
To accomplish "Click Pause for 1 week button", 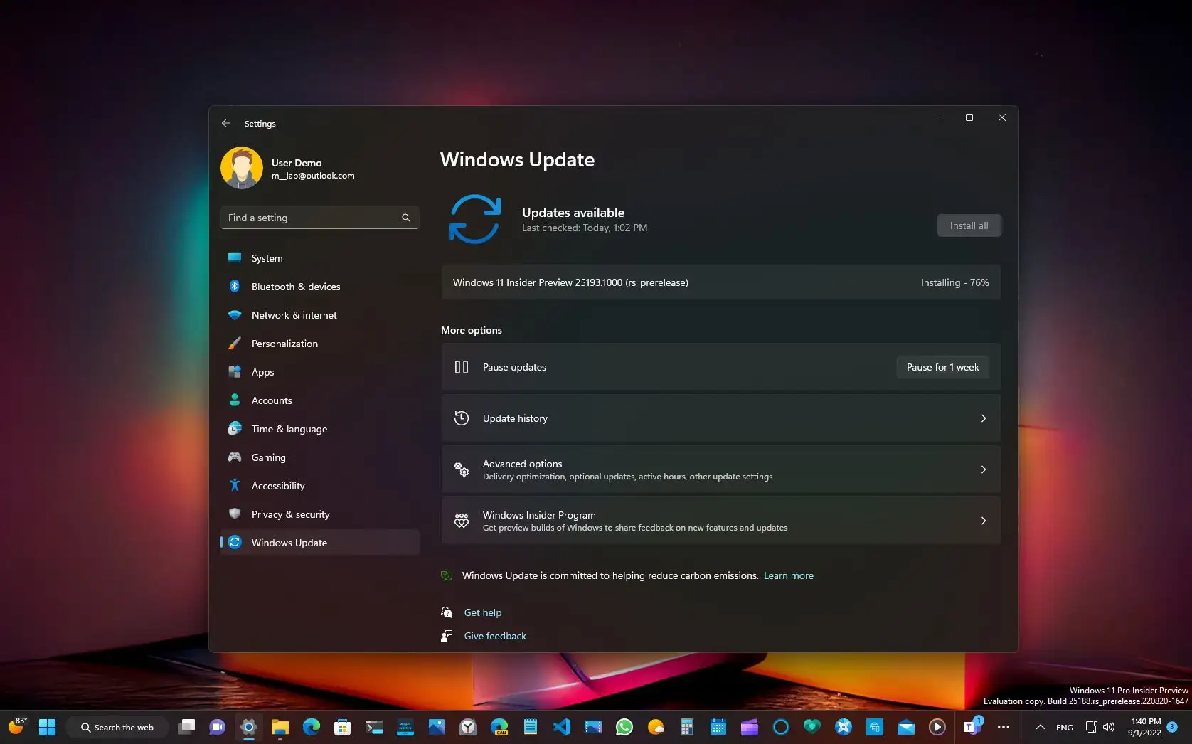I will pos(942,367).
